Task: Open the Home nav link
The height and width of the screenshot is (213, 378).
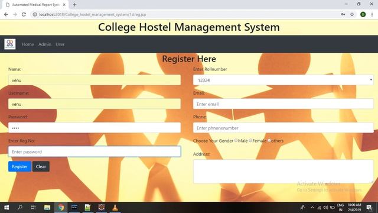Action: pyautogui.click(x=28, y=44)
